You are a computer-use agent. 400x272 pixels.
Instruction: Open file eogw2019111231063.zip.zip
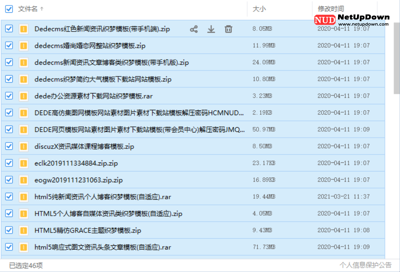79,180
